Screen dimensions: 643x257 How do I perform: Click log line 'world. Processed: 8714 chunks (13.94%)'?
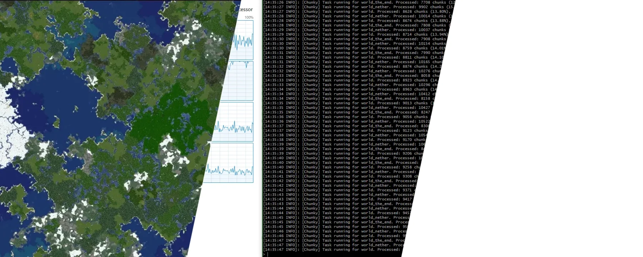point(355,34)
